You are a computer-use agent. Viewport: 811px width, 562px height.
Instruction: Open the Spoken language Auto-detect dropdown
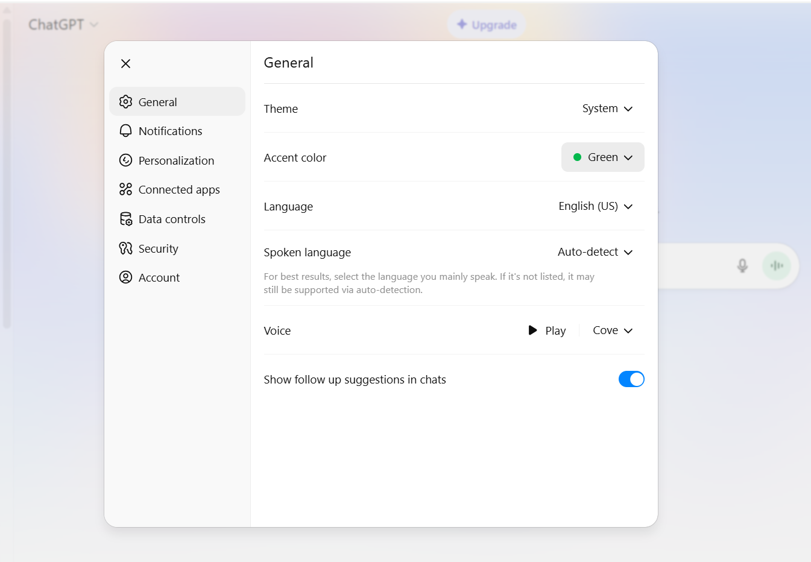click(x=595, y=252)
